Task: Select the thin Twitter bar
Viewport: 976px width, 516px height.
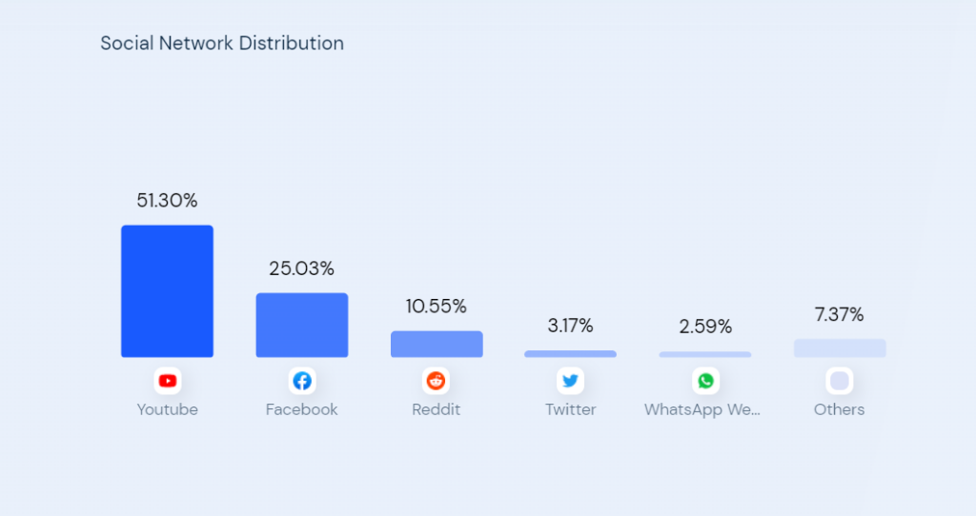Action: coord(571,354)
